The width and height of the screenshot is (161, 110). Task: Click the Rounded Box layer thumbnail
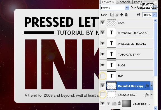coord(111,95)
